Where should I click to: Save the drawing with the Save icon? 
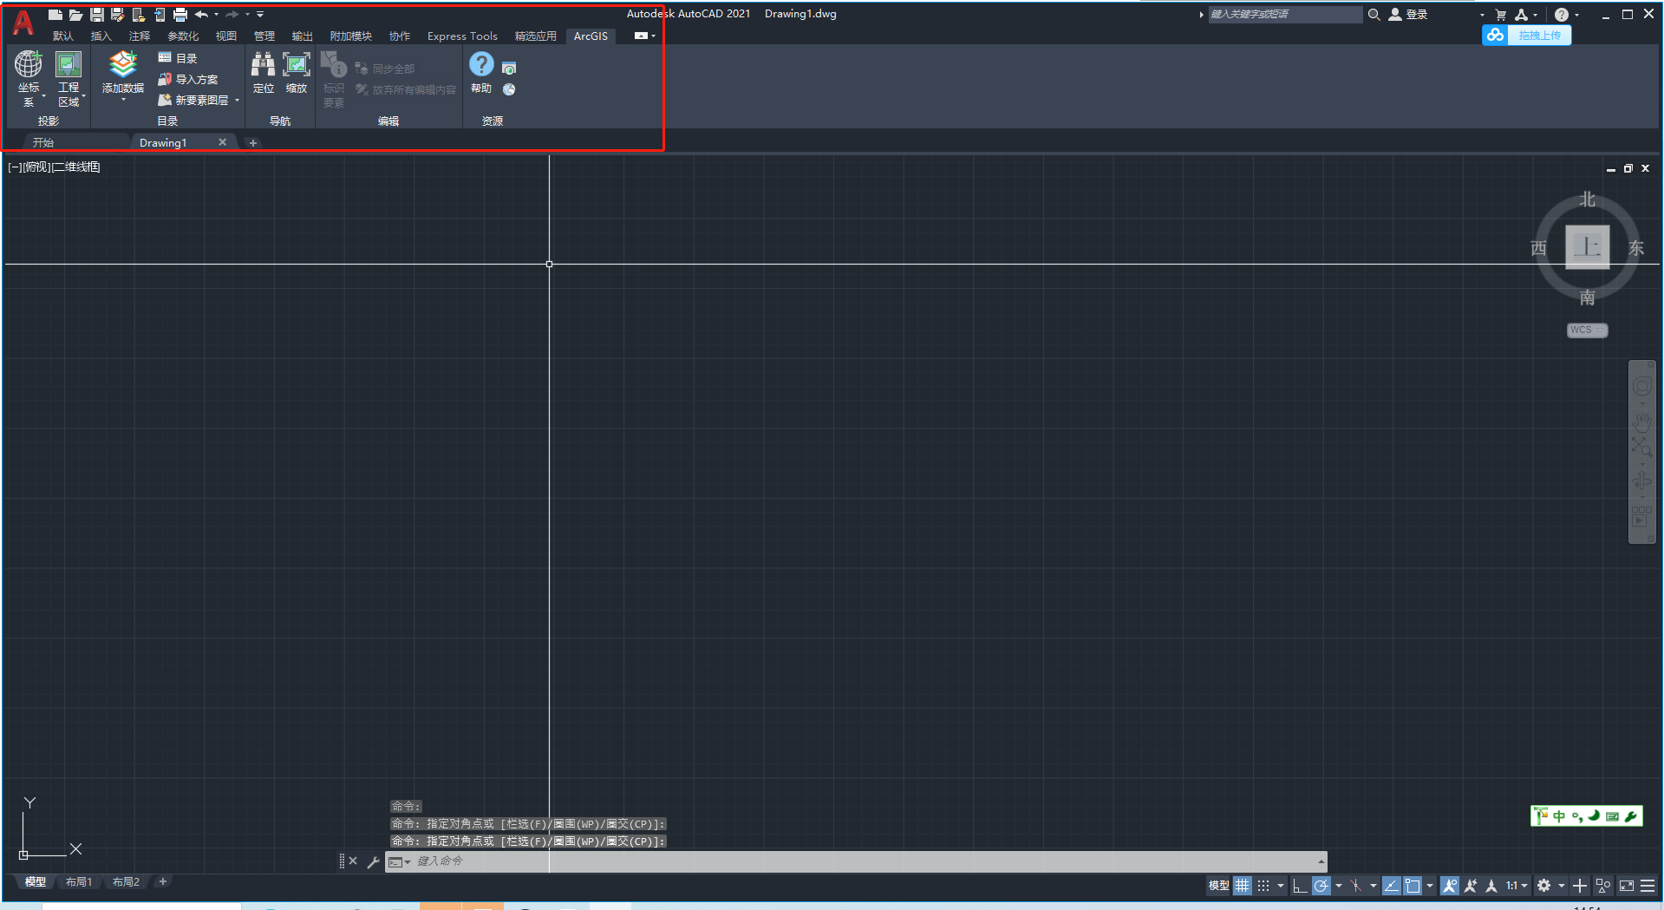(x=96, y=15)
